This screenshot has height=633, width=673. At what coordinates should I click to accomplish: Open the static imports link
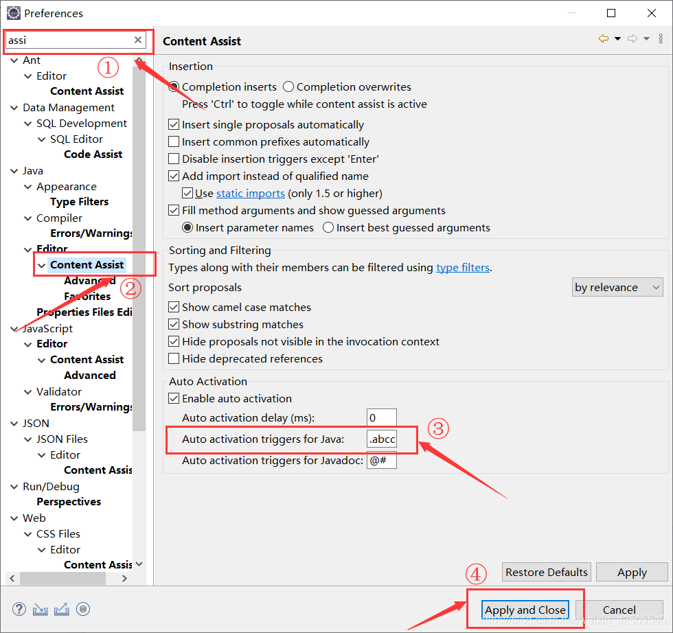tap(250, 194)
